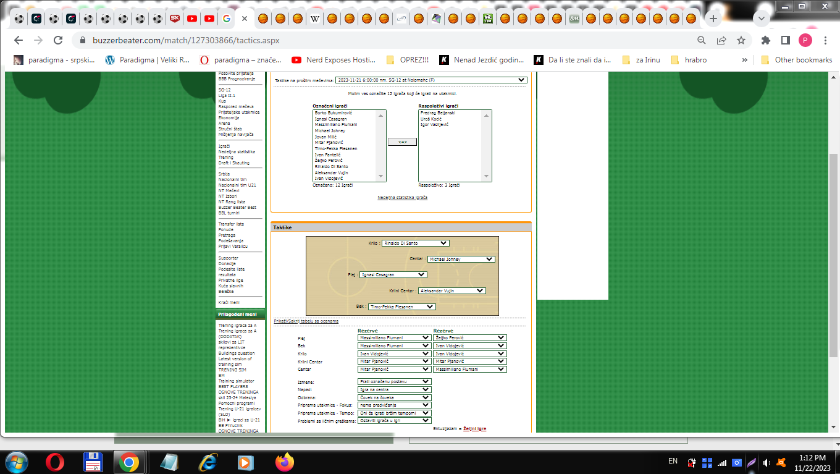
Task: Switch to the Wikipedia tab
Action: click(314, 19)
